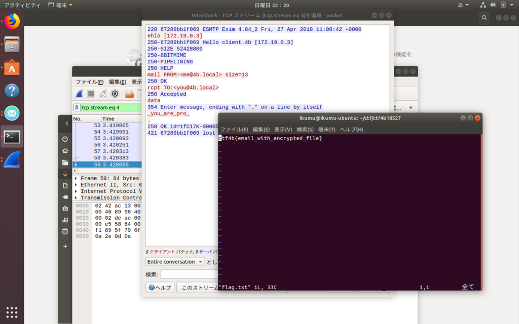Image resolution: width=519 pixels, height=324 pixels.
Task: Open the Show Applications grid
Action: click(x=12, y=312)
